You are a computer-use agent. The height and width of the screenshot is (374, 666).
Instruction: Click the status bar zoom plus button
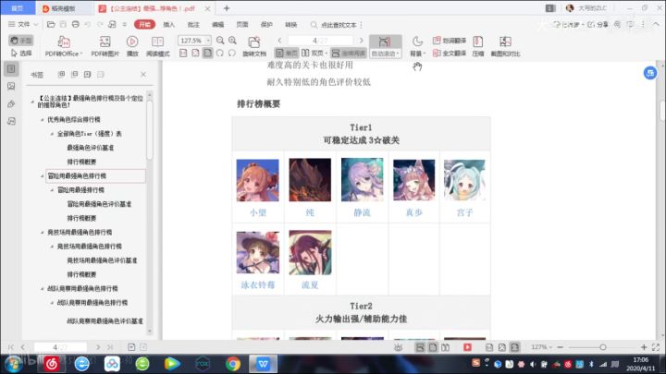pyautogui.click(x=644, y=347)
